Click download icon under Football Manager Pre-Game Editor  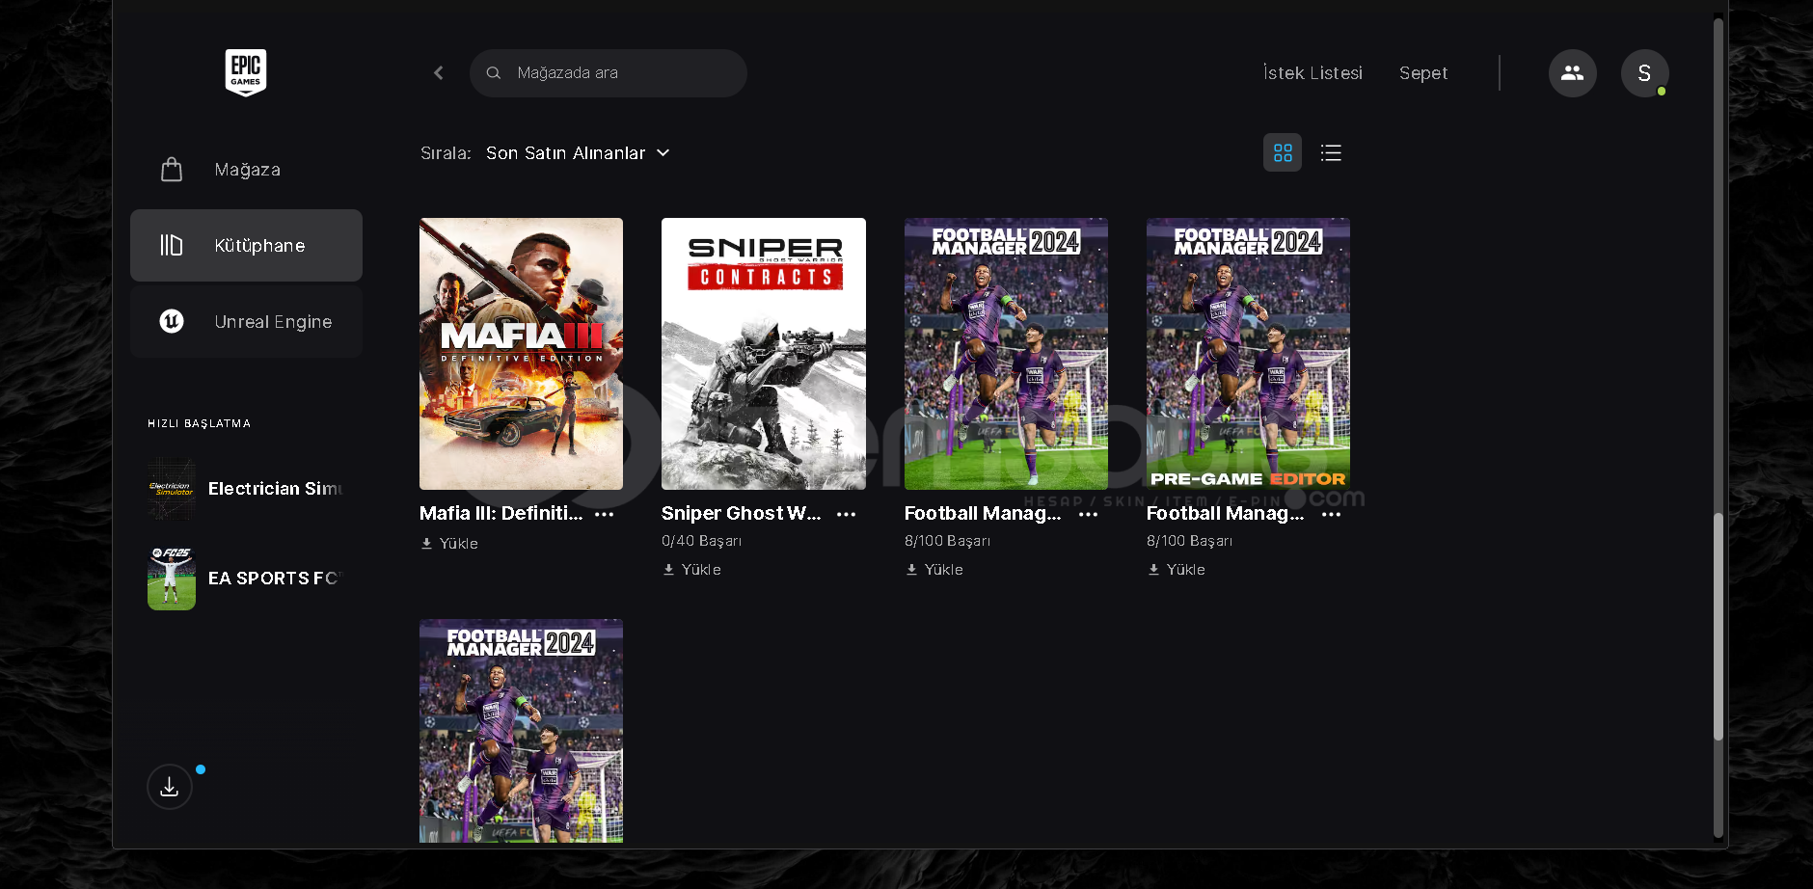coord(1153,570)
